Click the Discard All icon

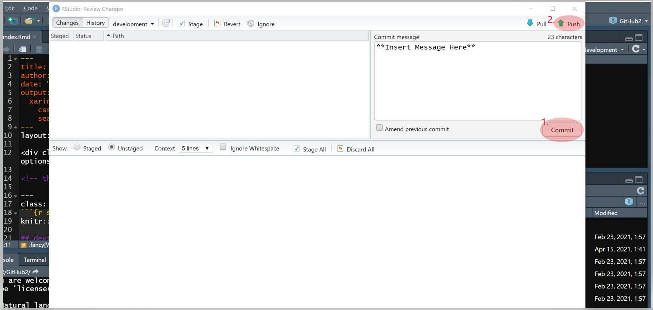(x=340, y=149)
